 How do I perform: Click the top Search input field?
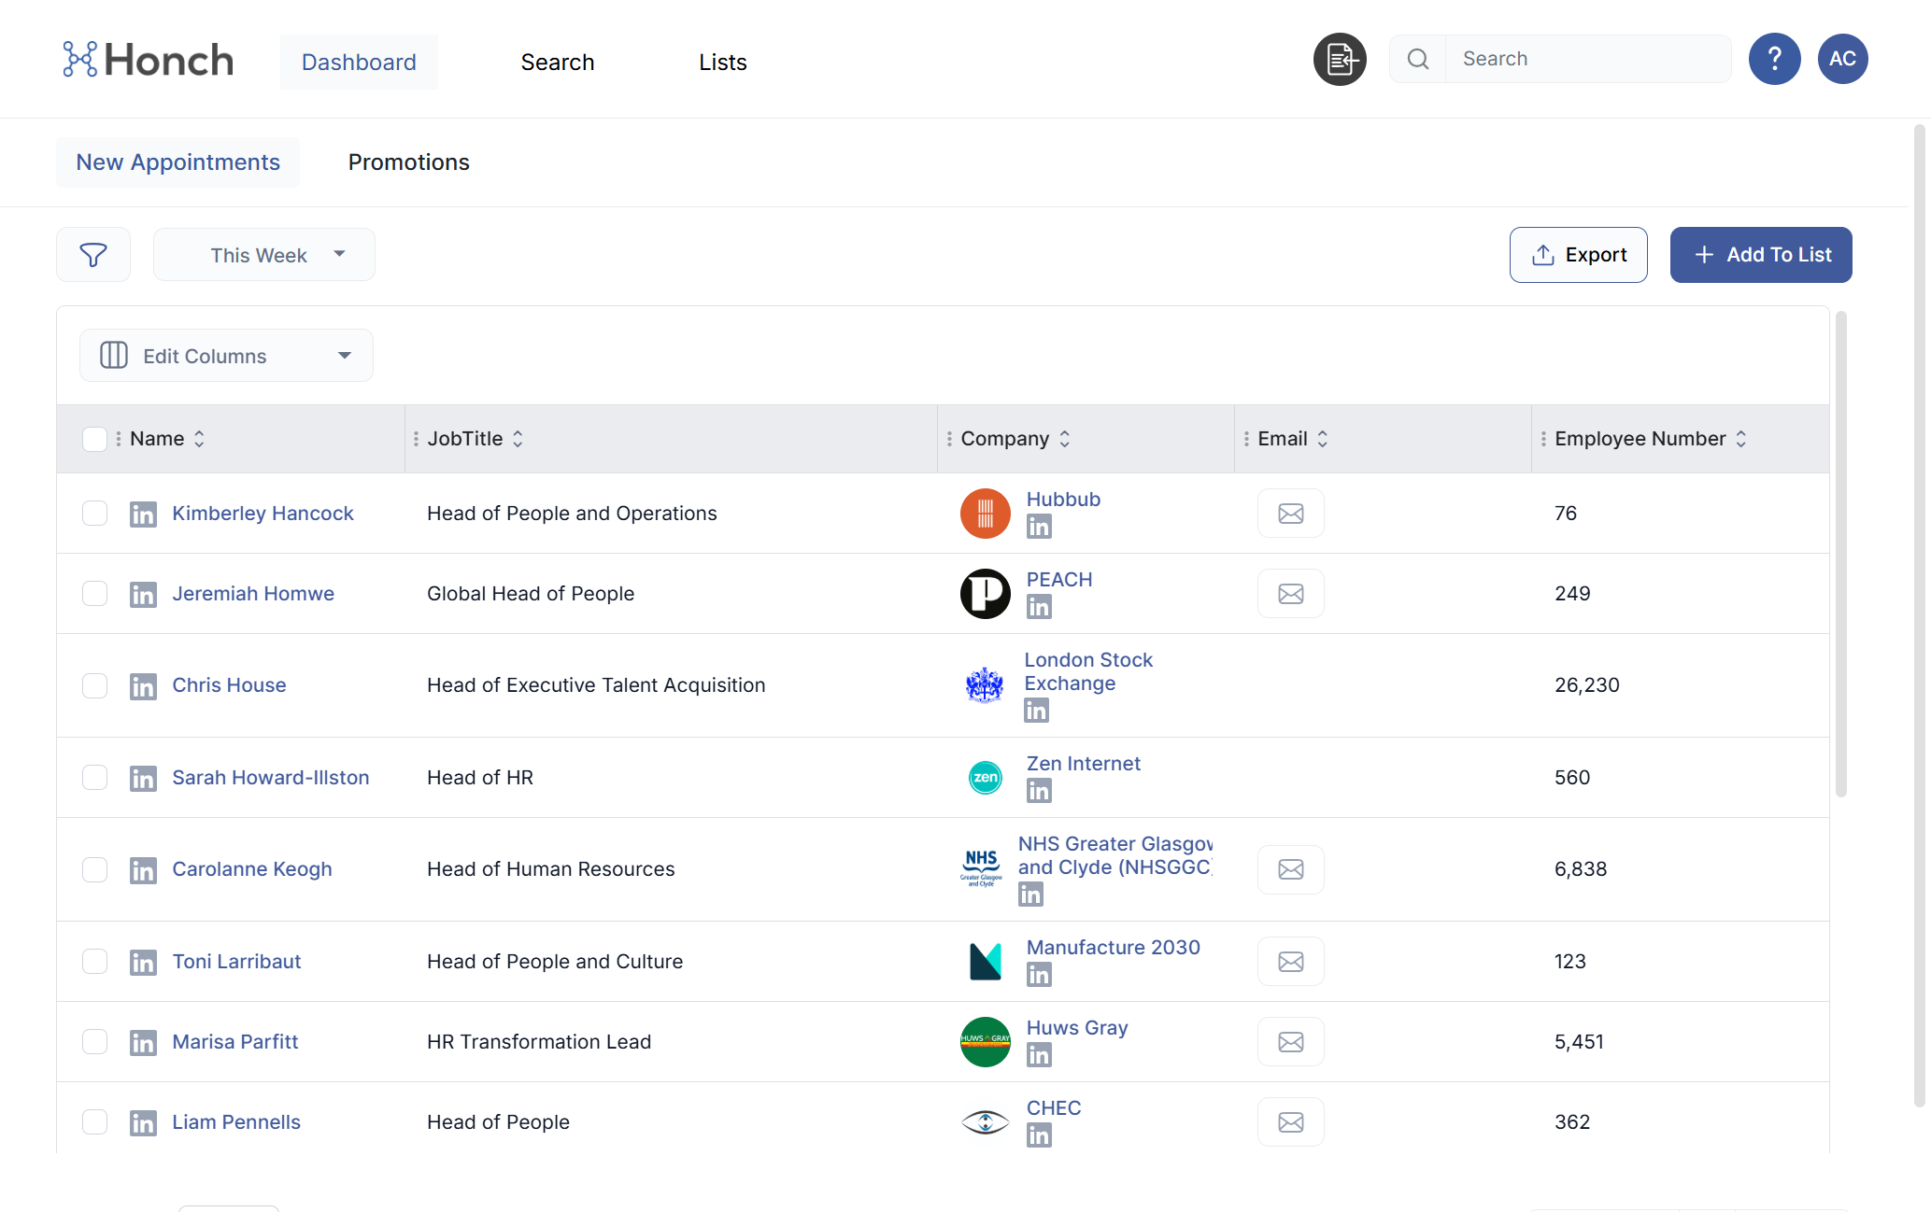click(1586, 59)
